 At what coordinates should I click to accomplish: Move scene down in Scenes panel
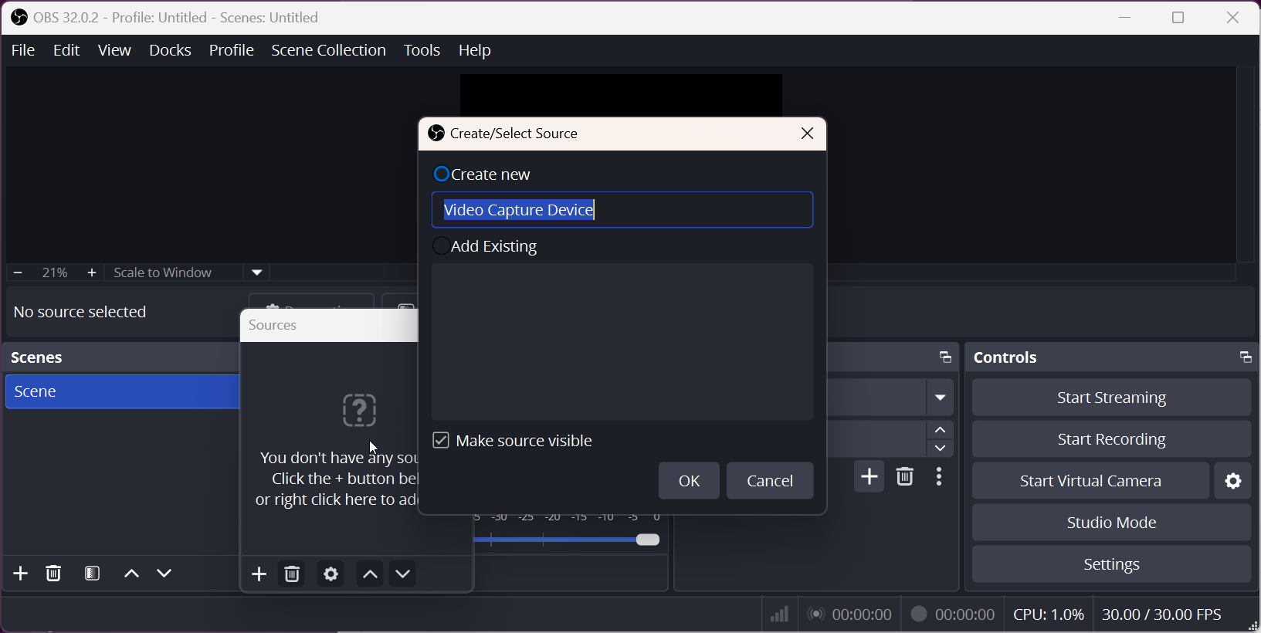tap(164, 574)
